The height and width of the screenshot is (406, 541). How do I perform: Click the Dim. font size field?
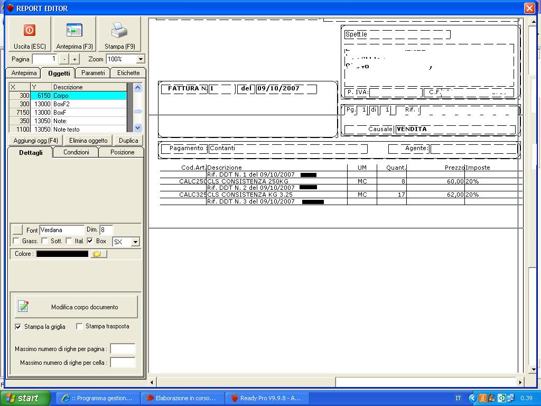106,229
